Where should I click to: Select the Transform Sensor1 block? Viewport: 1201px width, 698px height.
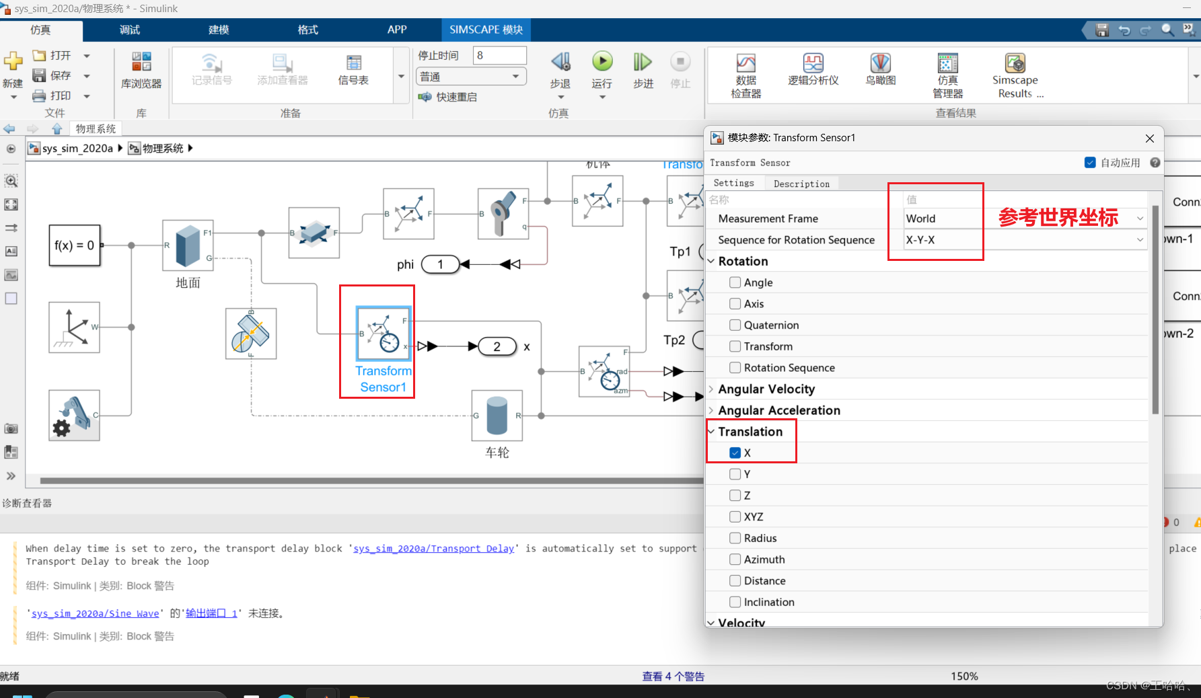click(384, 334)
